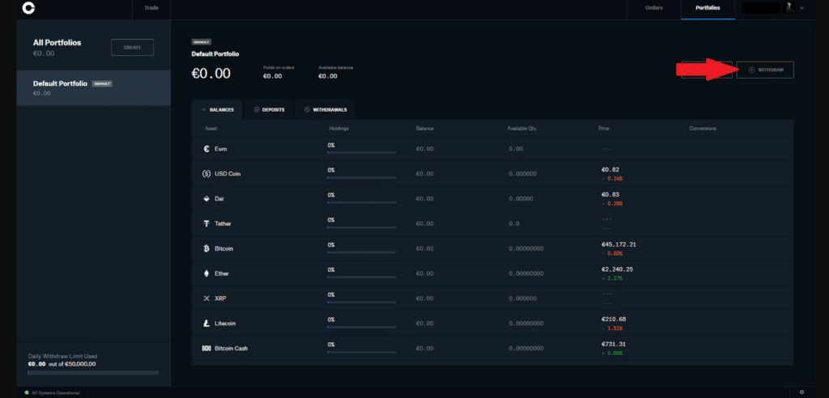Click the All Systems Operational status link
The image size is (829, 398).
pyautogui.click(x=56, y=392)
